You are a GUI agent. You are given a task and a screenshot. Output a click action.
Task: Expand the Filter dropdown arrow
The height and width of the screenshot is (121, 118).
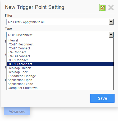pos(111,22)
